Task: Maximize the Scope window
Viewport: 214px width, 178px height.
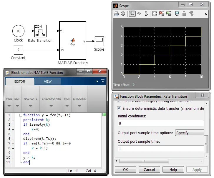Action: click(x=191, y=4)
